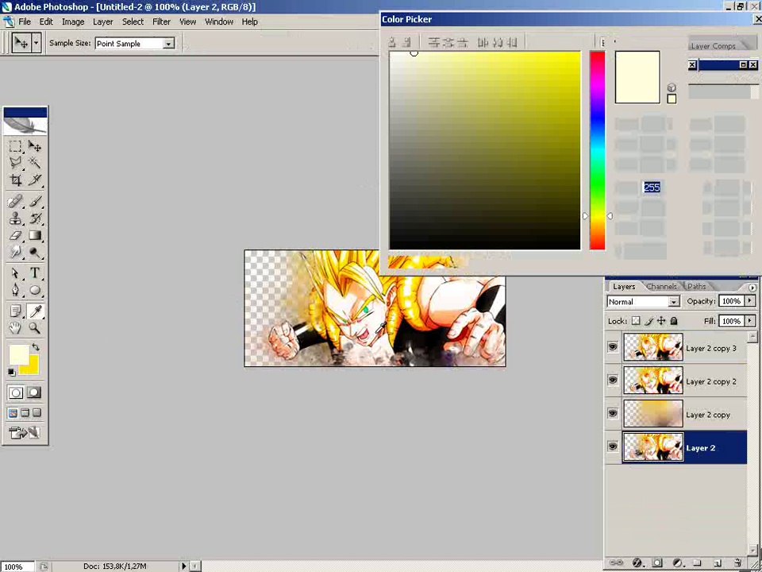The image size is (762, 572).
Task: Select the Move tool in toolbox
Action: pyautogui.click(x=34, y=146)
